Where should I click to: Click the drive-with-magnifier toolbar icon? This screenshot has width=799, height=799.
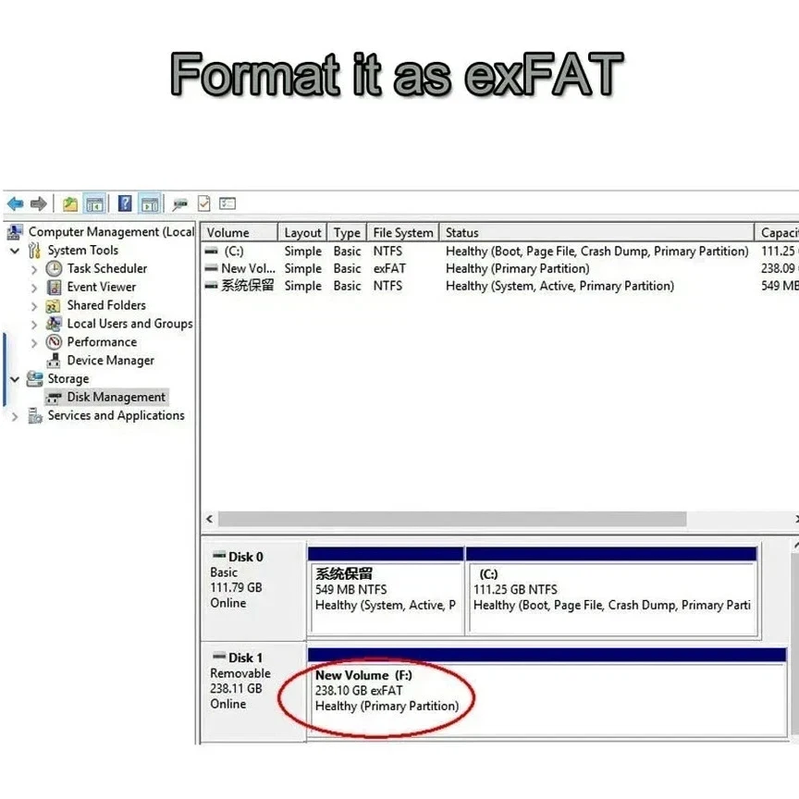pyautogui.click(x=180, y=204)
